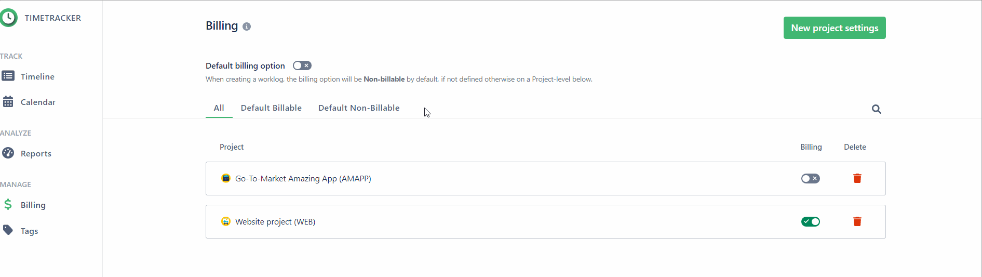Image resolution: width=982 pixels, height=277 pixels.
Task: Disable billing for Website project (WEB)
Action: click(x=810, y=221)
